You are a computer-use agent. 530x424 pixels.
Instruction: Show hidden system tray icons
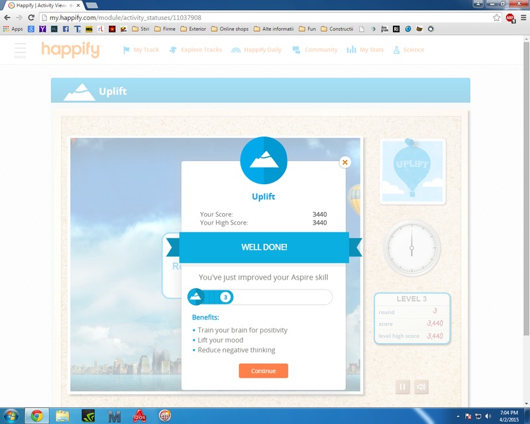click(x=458, y=416)
